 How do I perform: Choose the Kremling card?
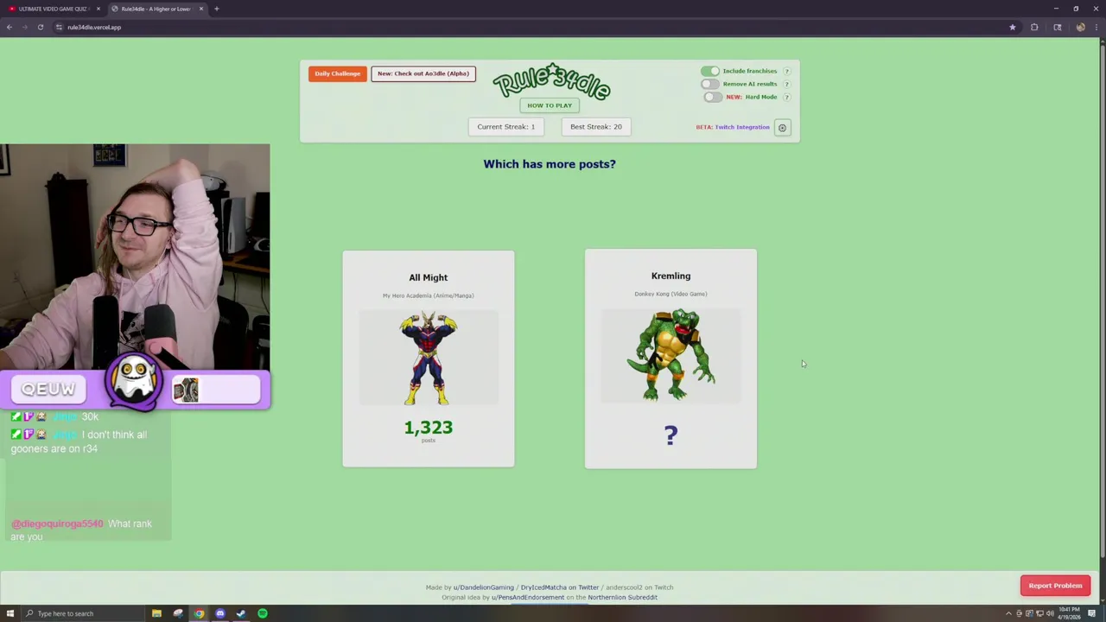[671, 359]
